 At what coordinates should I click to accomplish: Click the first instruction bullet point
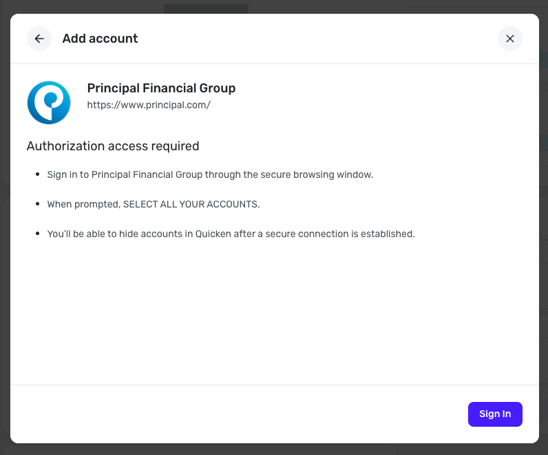(x=37, y=174)
